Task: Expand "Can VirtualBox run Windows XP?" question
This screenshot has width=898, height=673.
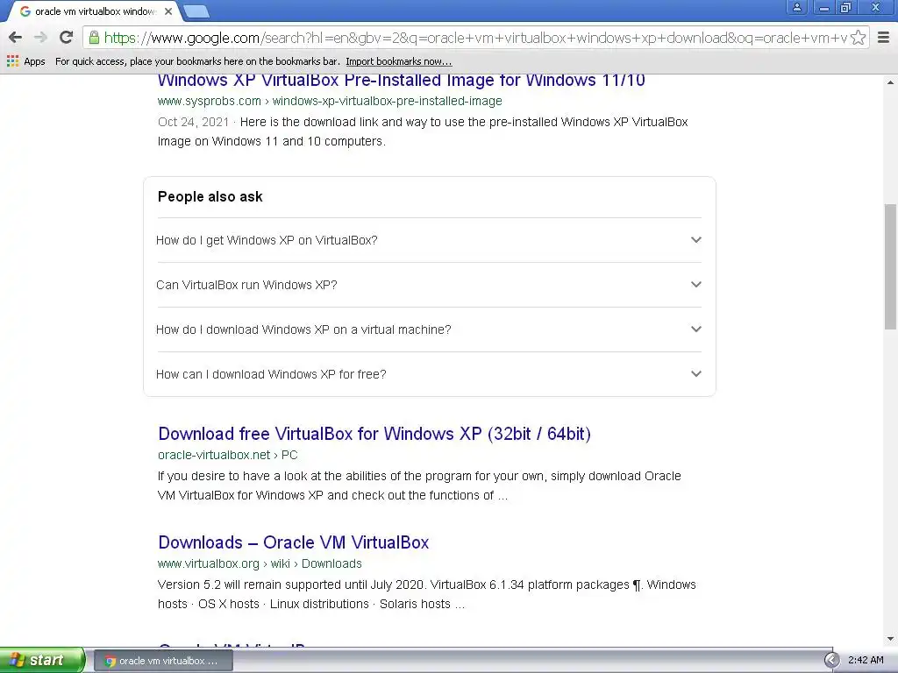Action: pos(429,285)
